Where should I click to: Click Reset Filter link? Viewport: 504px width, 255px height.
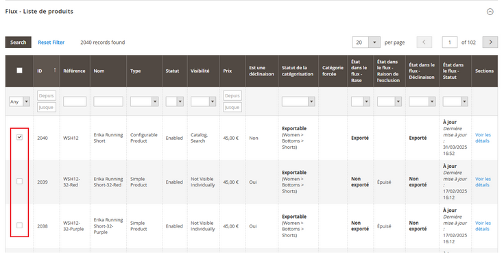(x=51, y=42)
